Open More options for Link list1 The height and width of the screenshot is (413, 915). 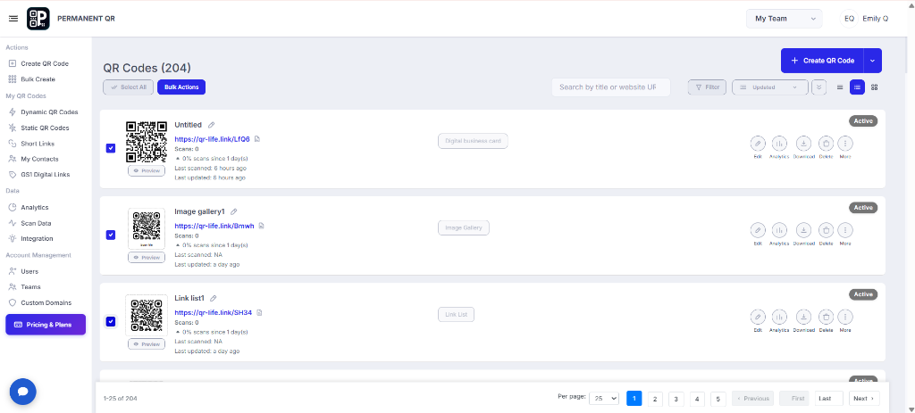[x=845, y=317]
